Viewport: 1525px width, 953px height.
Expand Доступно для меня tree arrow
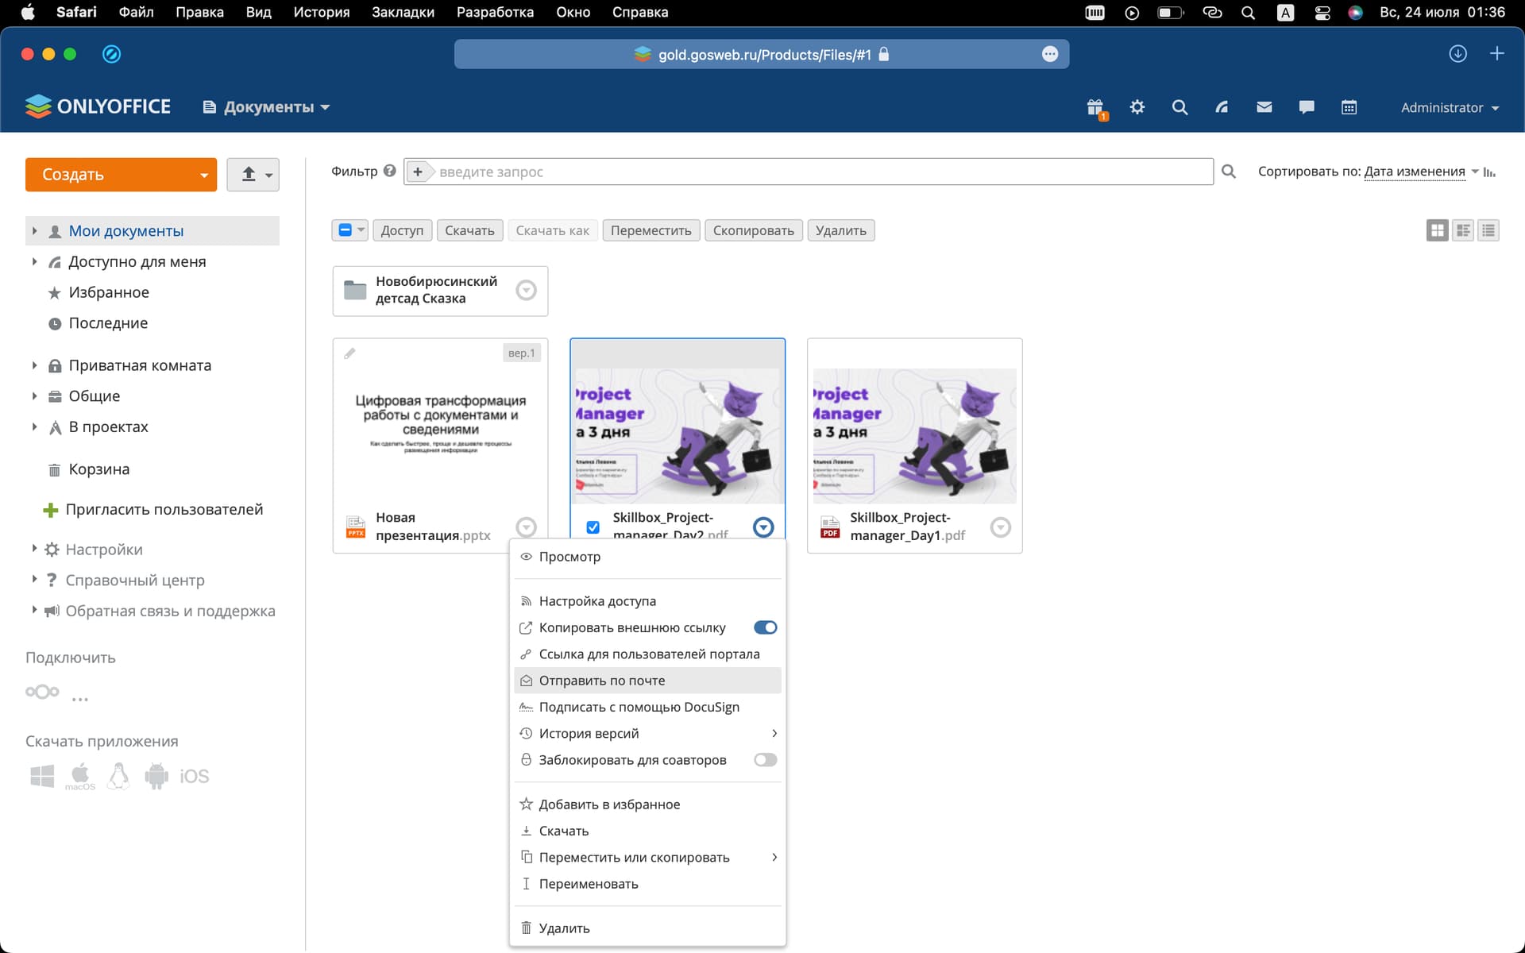[34, 261]
